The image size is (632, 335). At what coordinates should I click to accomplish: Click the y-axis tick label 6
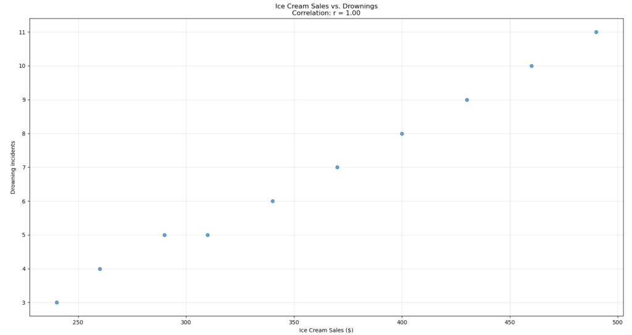tap(23, 201)
